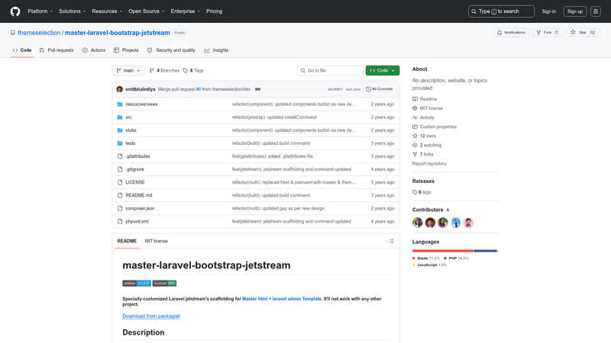
Task: Open the Insights tab
Action: (217, 50)
